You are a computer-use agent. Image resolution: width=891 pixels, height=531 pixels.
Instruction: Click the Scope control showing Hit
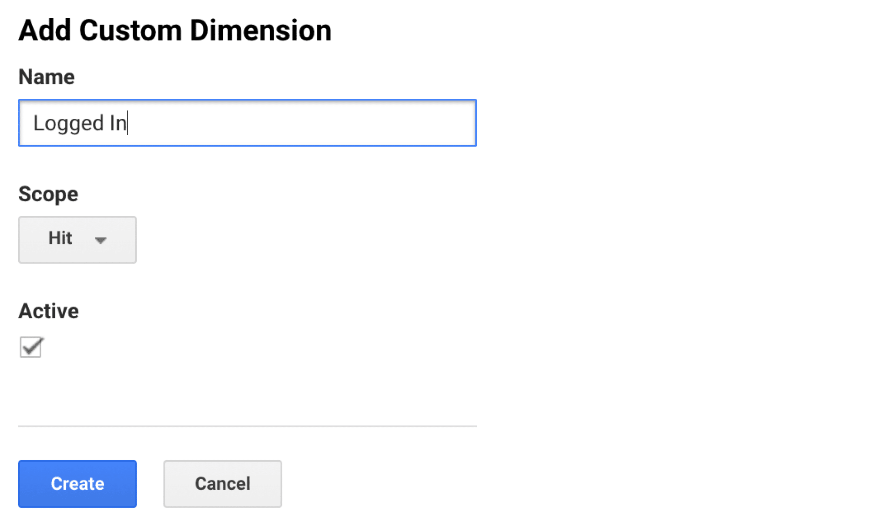coord(77,240)
